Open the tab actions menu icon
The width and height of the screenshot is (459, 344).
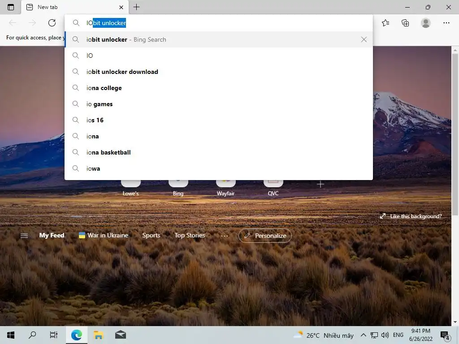[x=11, y=7]
